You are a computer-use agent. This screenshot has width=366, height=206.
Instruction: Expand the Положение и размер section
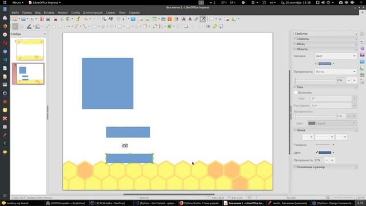pyautogui.click(x=311, y=167)
